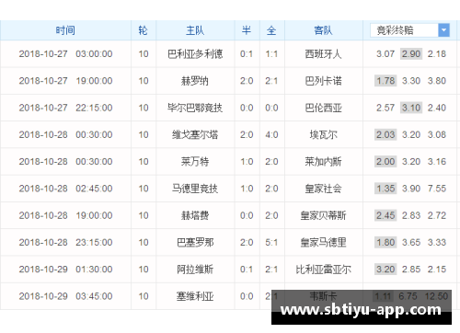Open away team 巴伦西亚
Viewport: 460px width, 333px height.
pos(323,108)
